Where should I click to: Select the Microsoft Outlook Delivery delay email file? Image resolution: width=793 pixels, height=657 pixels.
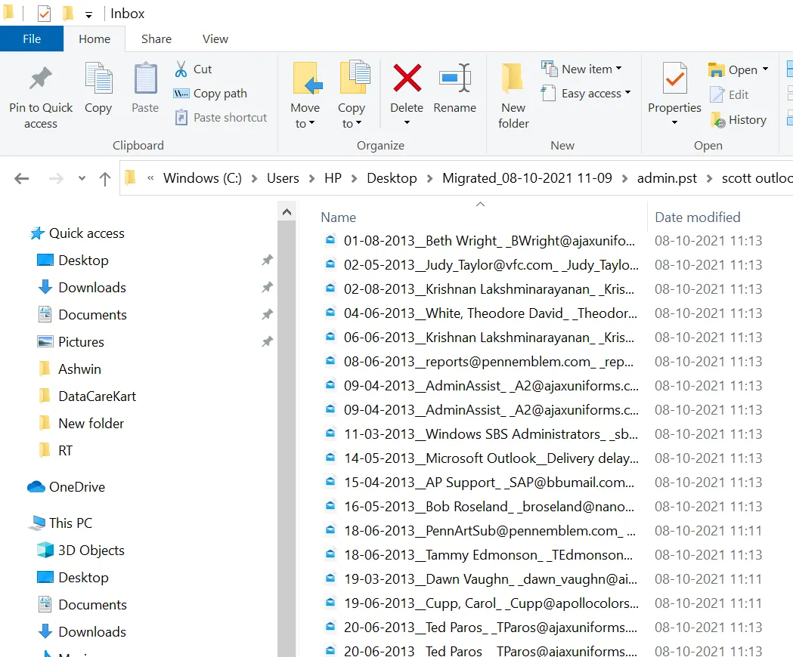tap(490, 458)
